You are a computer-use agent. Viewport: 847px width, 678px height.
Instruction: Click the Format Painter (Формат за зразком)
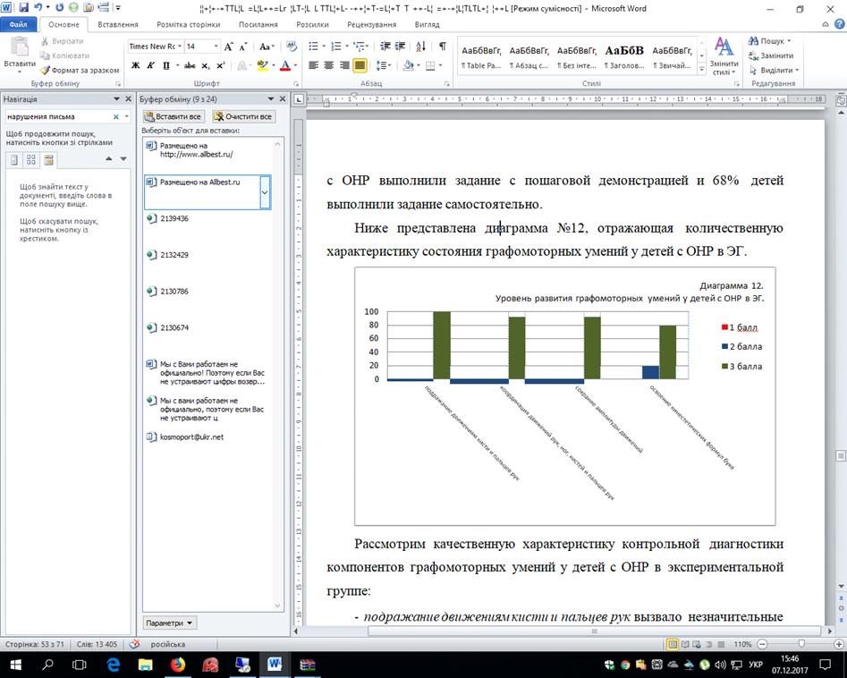(x=80, y=70)
